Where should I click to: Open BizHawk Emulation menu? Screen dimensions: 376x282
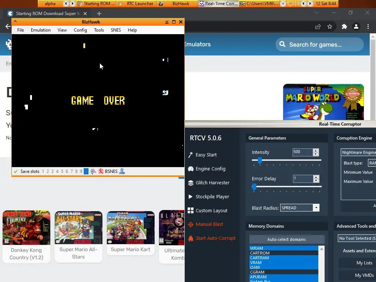[x=41, y=30]
